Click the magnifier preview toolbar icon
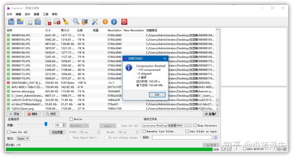 (76, 22)
